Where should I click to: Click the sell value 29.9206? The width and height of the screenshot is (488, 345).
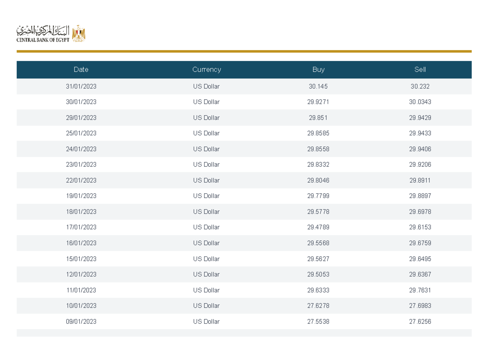tap(420, 165)
